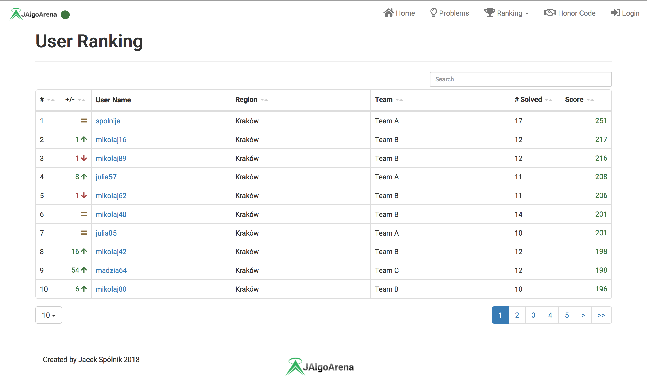
Task: Click the JAlgoArena logo in navbar
Action: 33,14
